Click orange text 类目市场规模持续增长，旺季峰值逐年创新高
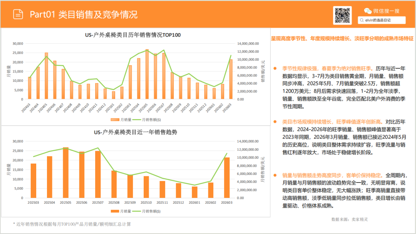416x234 pixels. point(333,122)
